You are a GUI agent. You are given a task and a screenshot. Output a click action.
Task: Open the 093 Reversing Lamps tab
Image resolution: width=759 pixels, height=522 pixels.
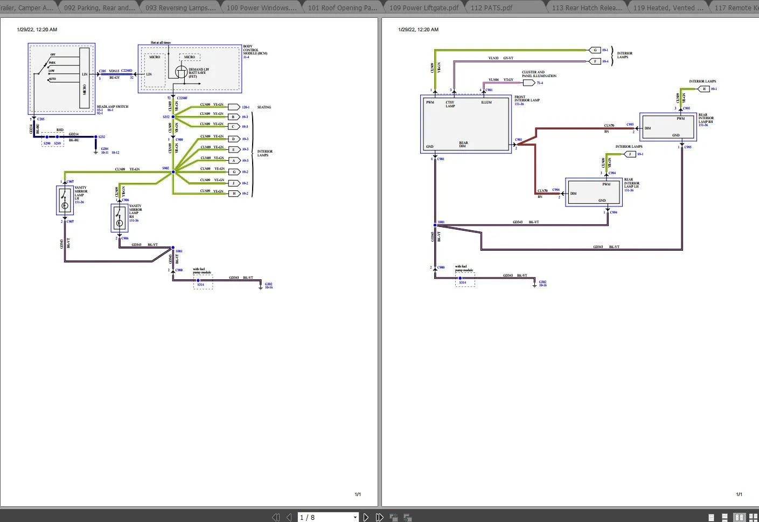180,8
